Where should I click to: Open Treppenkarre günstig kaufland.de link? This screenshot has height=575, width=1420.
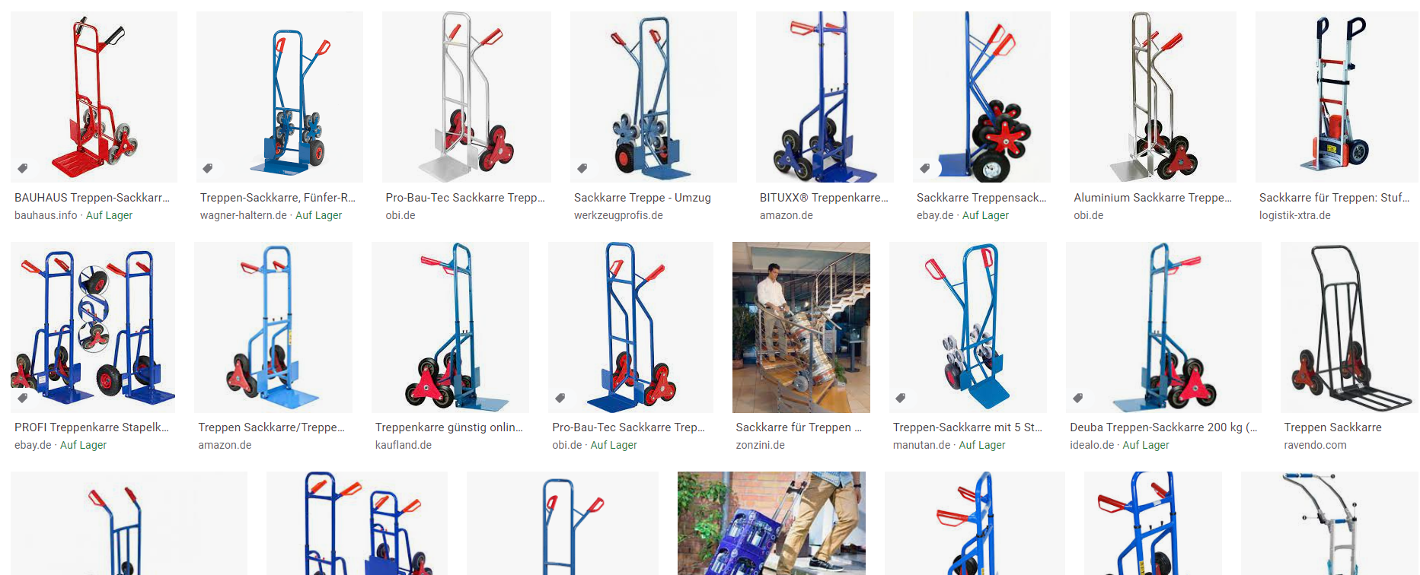click(x=449, y=427)
